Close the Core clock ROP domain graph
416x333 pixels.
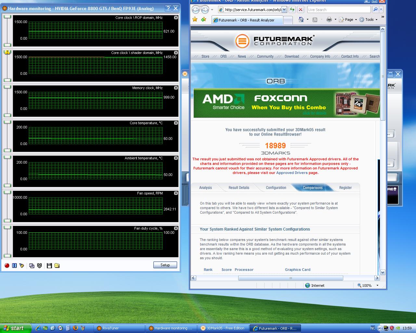176,18
